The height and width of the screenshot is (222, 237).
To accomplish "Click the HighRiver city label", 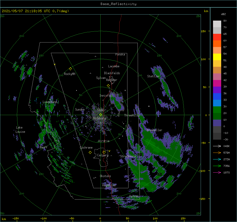I will pyautogui.click(x=109, y=185).
